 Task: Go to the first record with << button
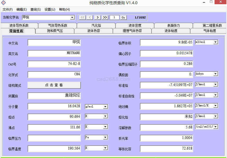click(83, 17)
